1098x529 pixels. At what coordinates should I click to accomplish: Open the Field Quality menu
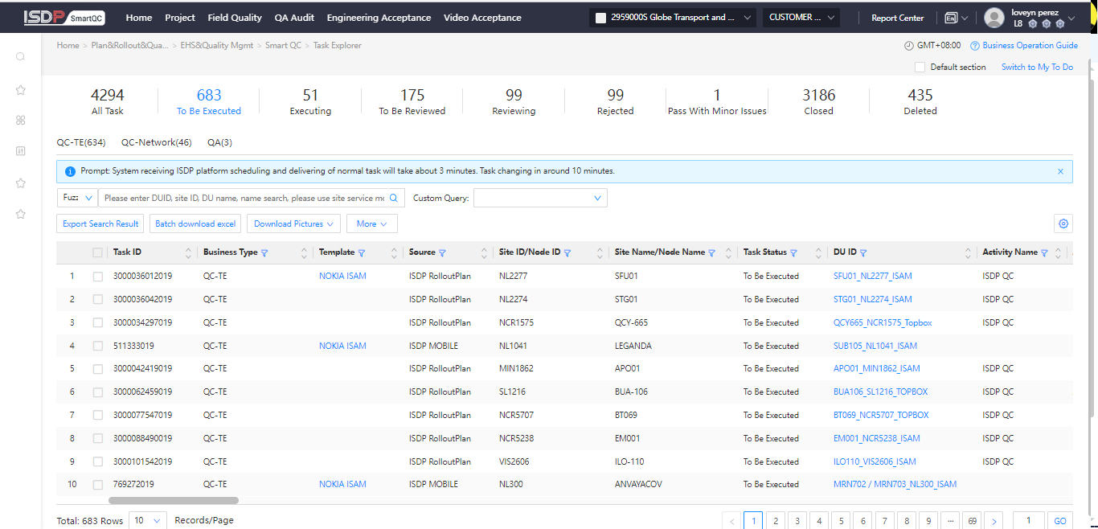point(235,18)
